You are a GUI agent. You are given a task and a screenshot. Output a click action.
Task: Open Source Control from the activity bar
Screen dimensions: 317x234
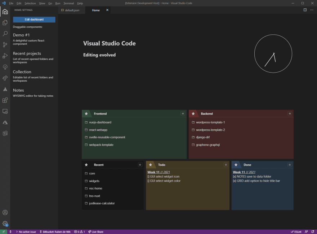tap(5, 45)
